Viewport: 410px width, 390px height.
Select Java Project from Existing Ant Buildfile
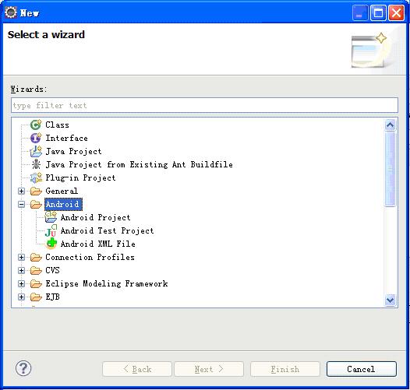click(x=139, y=164)
